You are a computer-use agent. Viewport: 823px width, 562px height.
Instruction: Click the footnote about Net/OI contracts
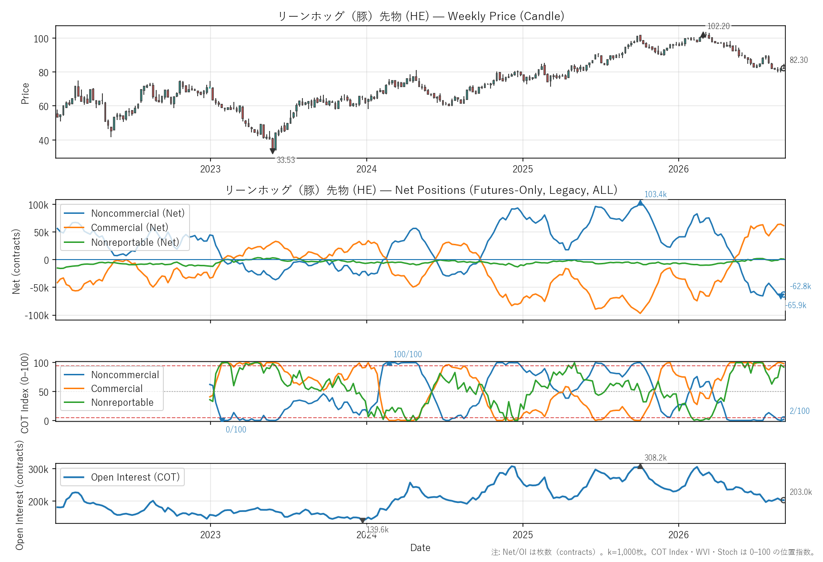click(653, 552)
